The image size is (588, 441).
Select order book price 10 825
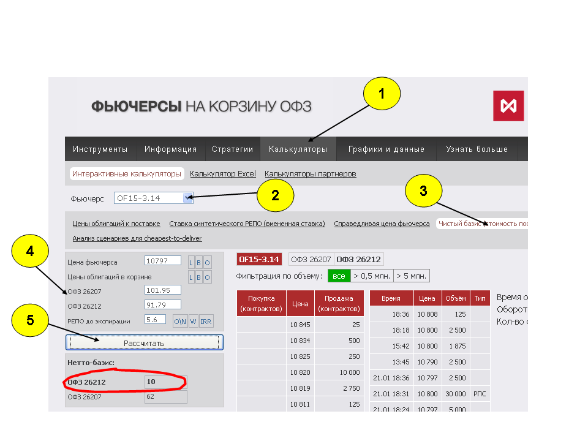pos(300,356)
